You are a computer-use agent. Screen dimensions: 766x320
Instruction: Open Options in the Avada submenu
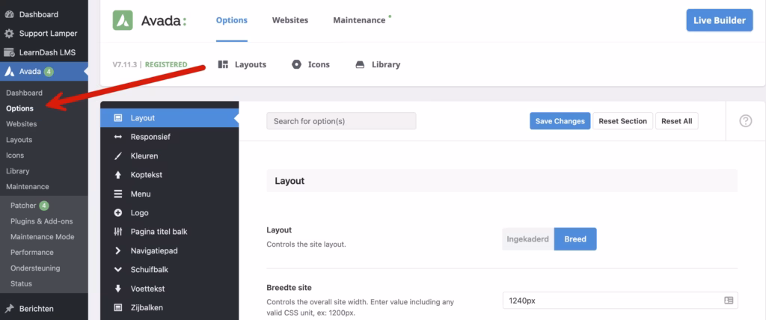tap(19, 108)
